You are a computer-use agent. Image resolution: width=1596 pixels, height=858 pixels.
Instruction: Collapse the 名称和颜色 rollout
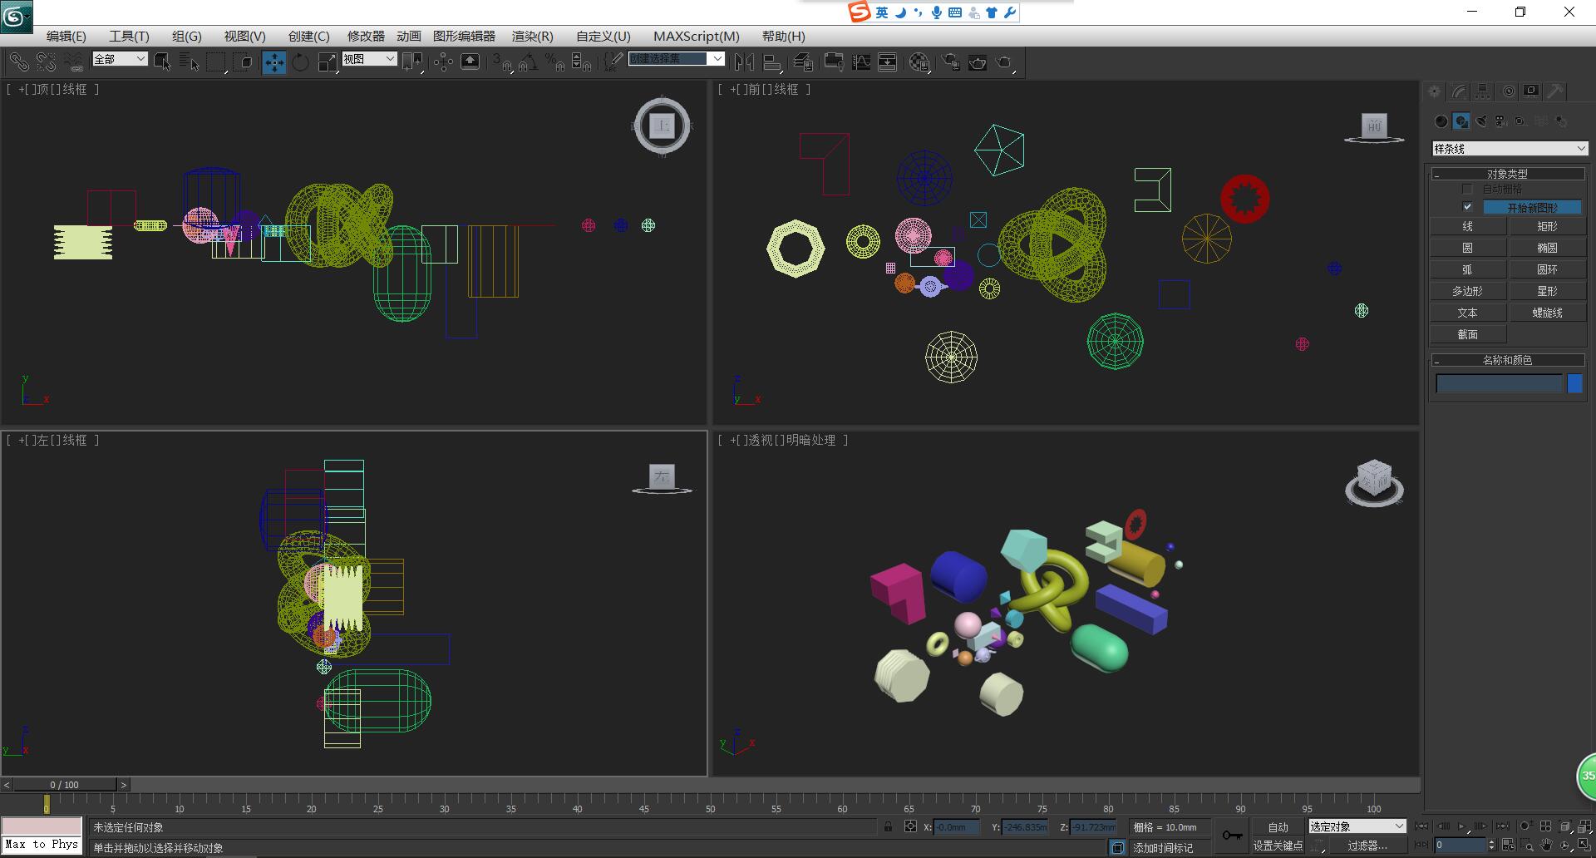[1506, 360]
